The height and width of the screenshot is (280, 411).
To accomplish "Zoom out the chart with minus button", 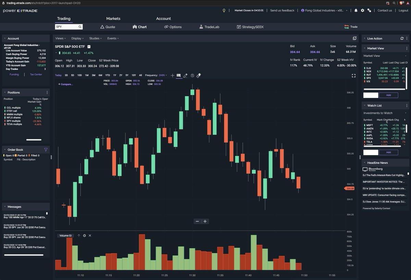I will (x=197, y=221).
